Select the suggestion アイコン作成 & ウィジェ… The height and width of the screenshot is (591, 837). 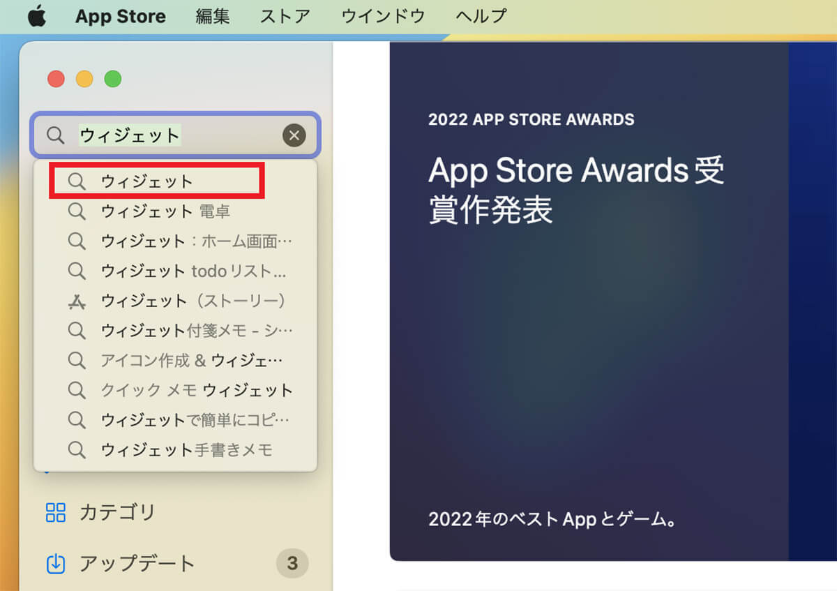[175, 361]
